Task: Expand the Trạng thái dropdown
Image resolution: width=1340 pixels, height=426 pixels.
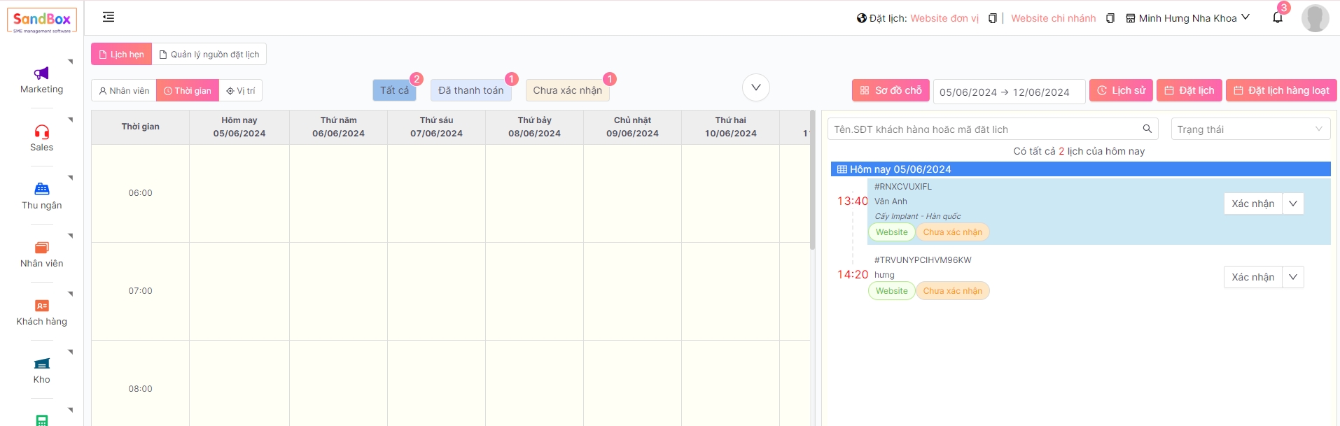Action: [1249, 129]
